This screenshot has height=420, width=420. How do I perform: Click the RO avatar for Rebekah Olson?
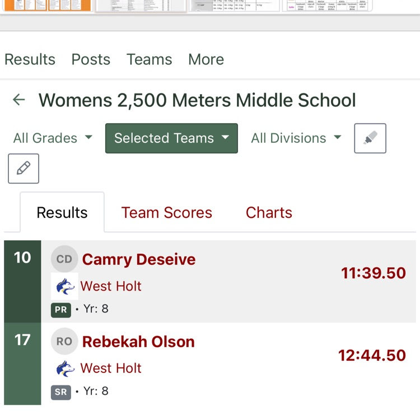(x=64, y=342)
